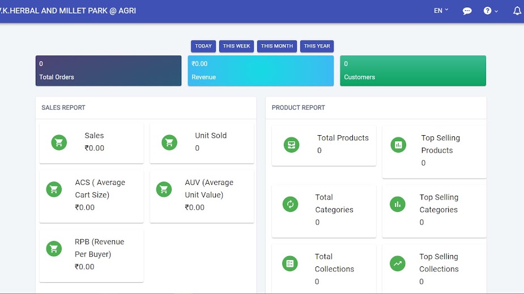Select the Total Collections label
Viewport: 524px width, 294px height.
(x=334, y=263)
